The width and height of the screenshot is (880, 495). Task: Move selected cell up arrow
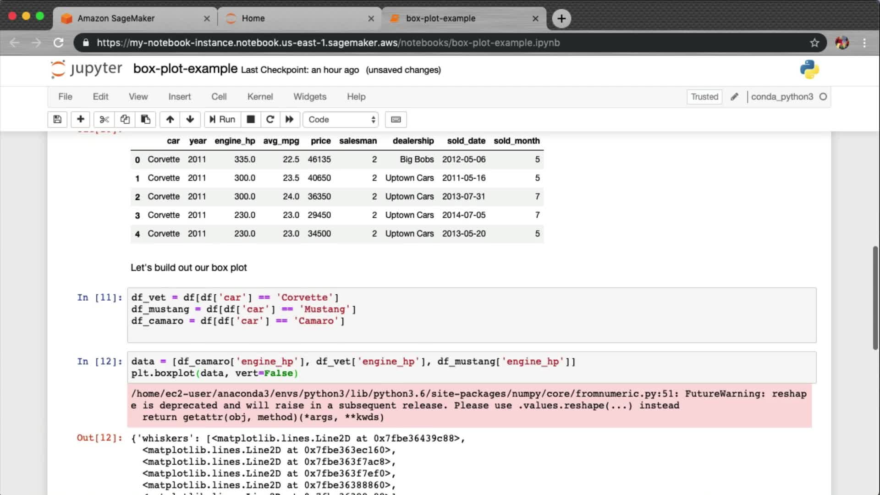[x=170, y=120]
